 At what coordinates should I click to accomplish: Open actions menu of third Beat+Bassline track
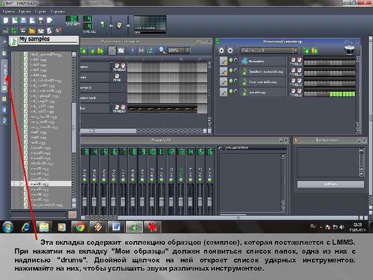[x=223, y=82]
